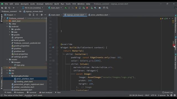The height and width of the screenshot is (99, 177).
Task: Switch to error_alertbox.dart editor tab
Action: (x=99, y=15)
